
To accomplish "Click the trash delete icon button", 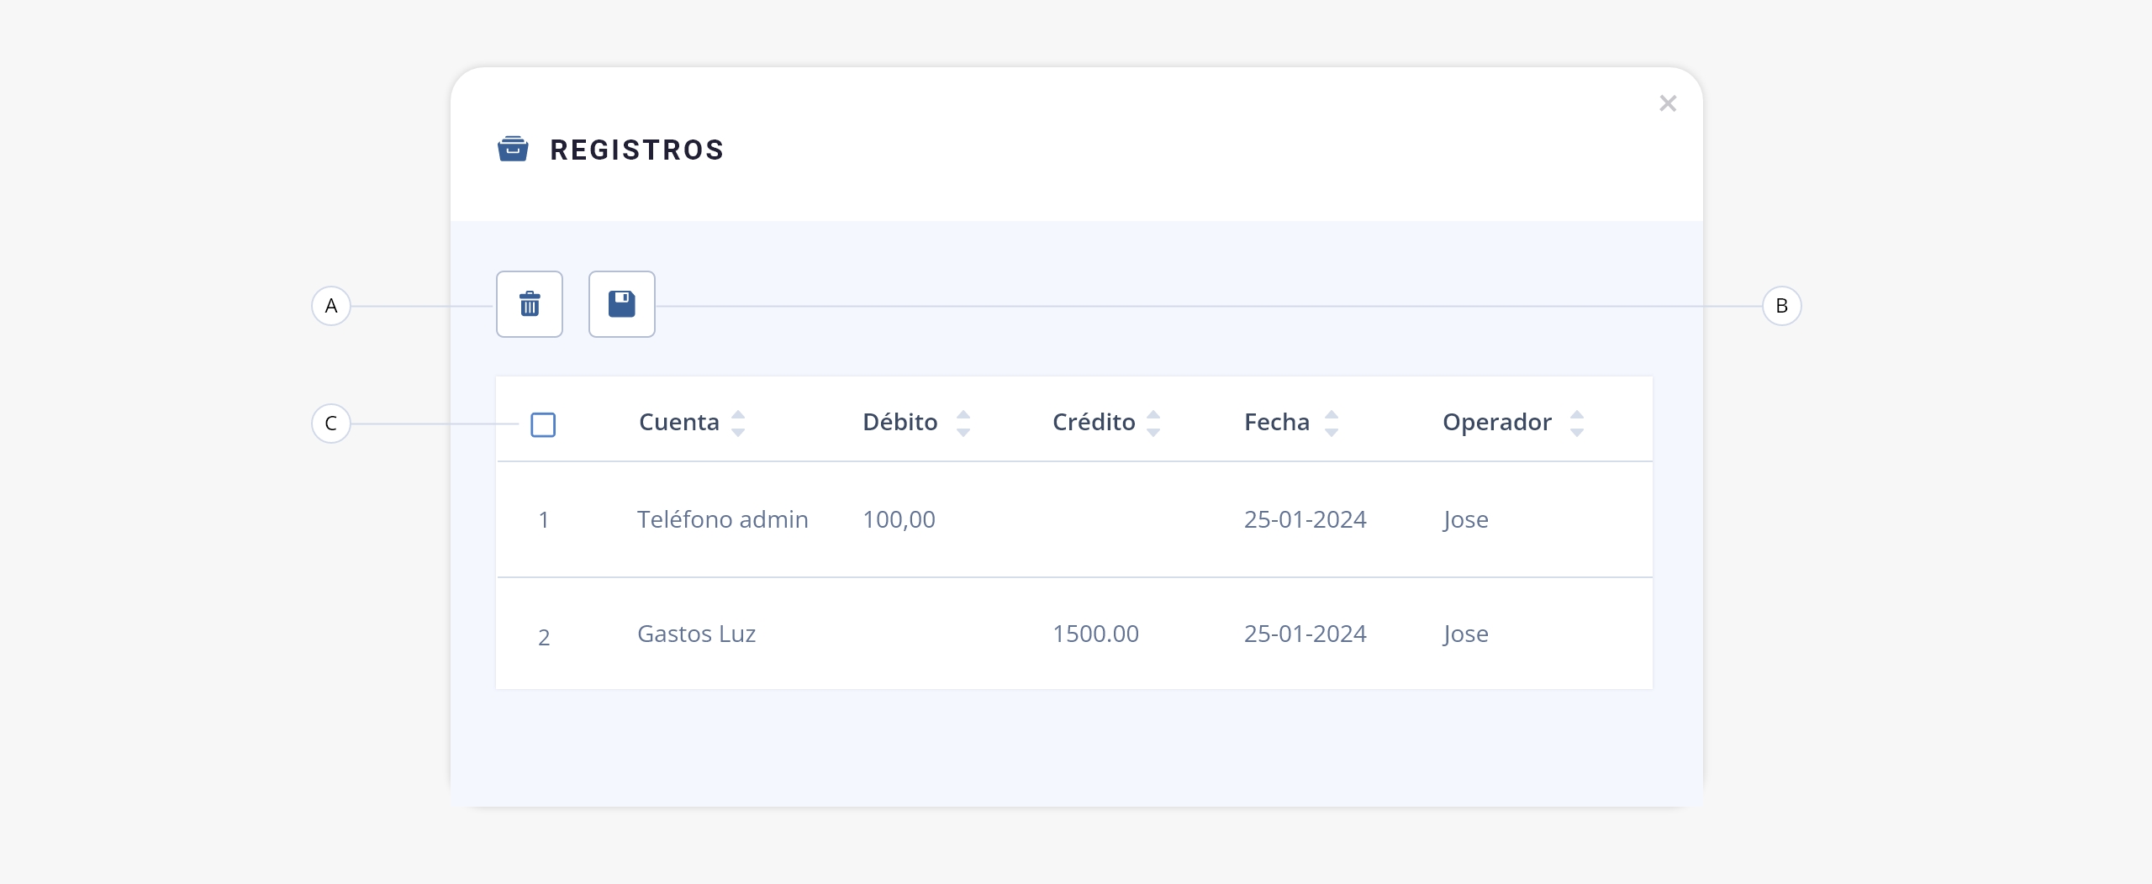I will (530, 304).
